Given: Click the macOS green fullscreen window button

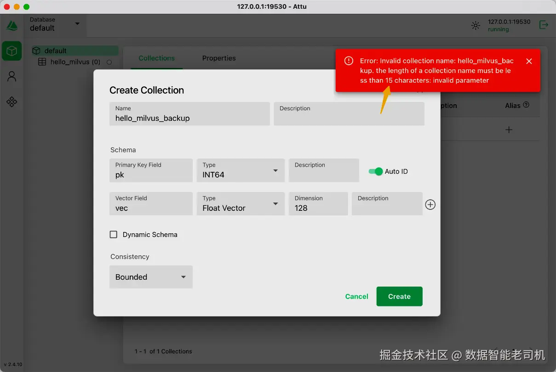Looking at the screenshot, I should tap(26, 7).
